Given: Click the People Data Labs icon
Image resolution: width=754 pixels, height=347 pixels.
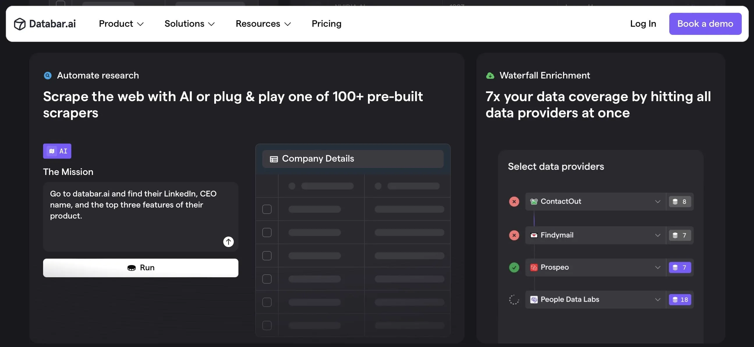Looking at the screenshot, I should click(x=534, y=299).
